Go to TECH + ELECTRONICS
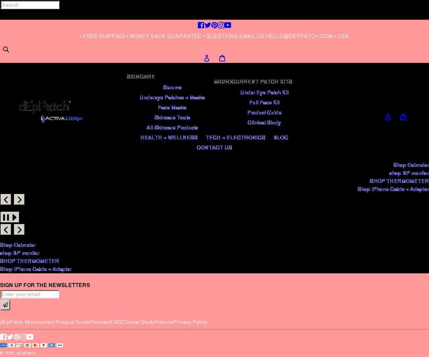The image size is (429, 357). [236, 137]
